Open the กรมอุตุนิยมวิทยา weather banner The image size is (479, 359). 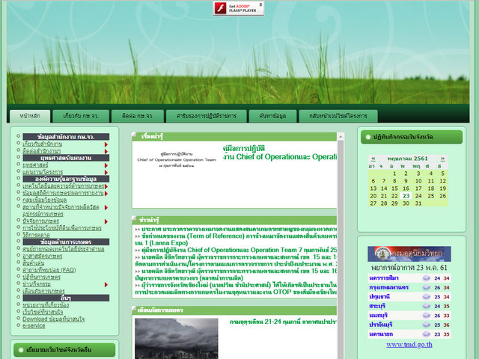[409, 254]
